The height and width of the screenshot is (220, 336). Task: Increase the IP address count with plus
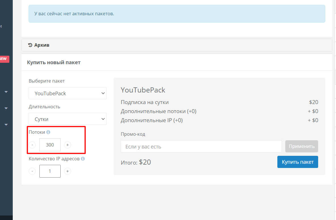click(x=67, y=171)
